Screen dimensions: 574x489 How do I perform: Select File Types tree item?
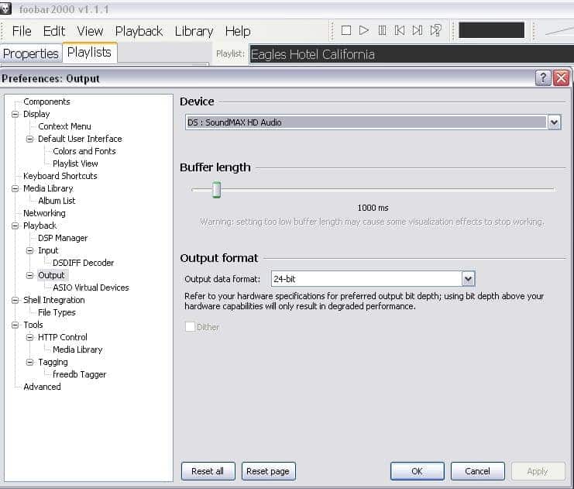coord(57,313)
